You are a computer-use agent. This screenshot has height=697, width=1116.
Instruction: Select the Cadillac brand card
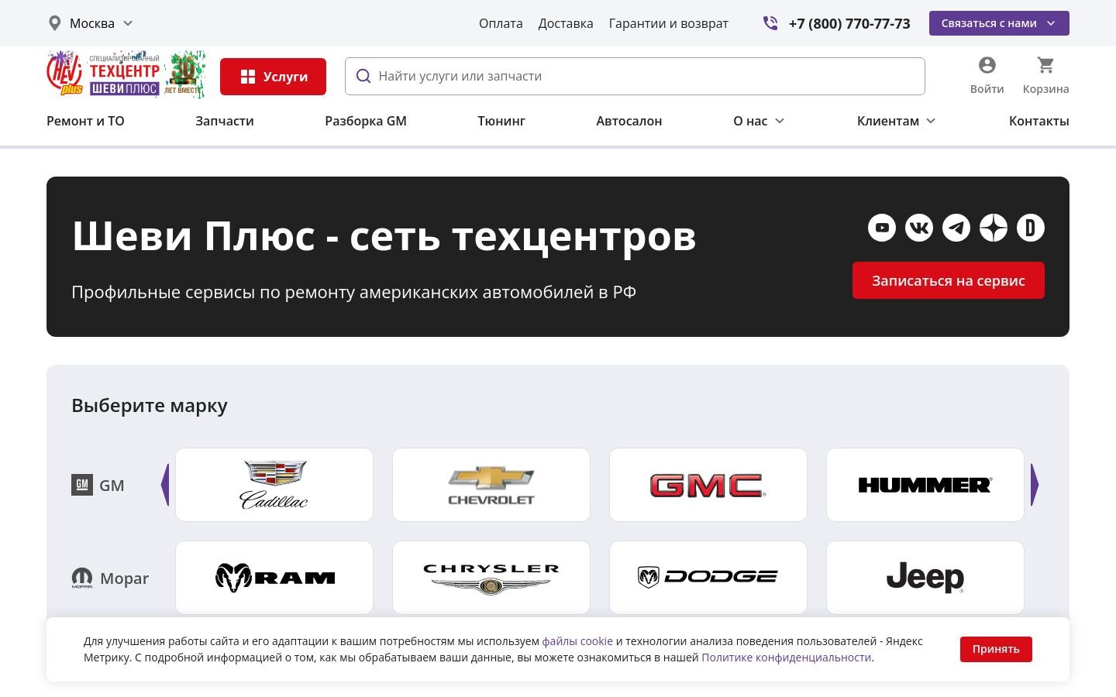274,485
